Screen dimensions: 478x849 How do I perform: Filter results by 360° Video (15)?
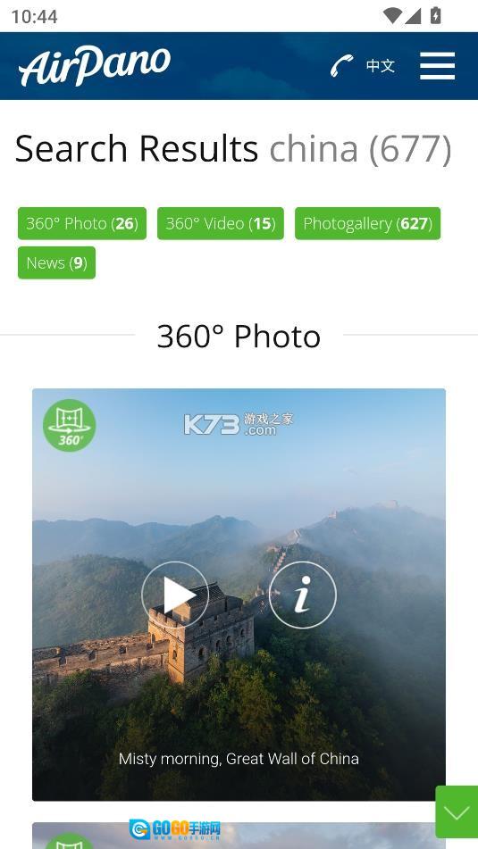pyautogui.click(x=221, y=223)
